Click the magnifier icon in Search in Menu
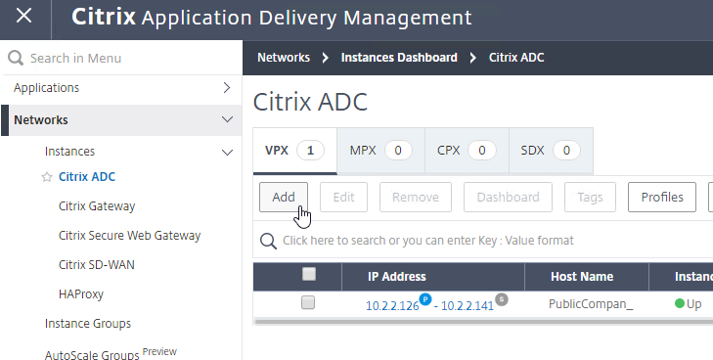This screenshot has height=360, width=713. [x=16, y=58]
